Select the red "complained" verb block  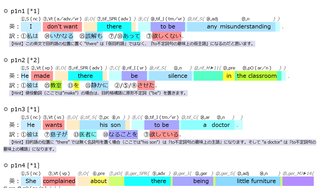point(59,181)
